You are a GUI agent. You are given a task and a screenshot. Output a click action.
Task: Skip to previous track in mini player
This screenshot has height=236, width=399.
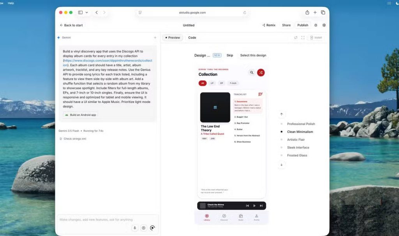click(x=247, y=206)
